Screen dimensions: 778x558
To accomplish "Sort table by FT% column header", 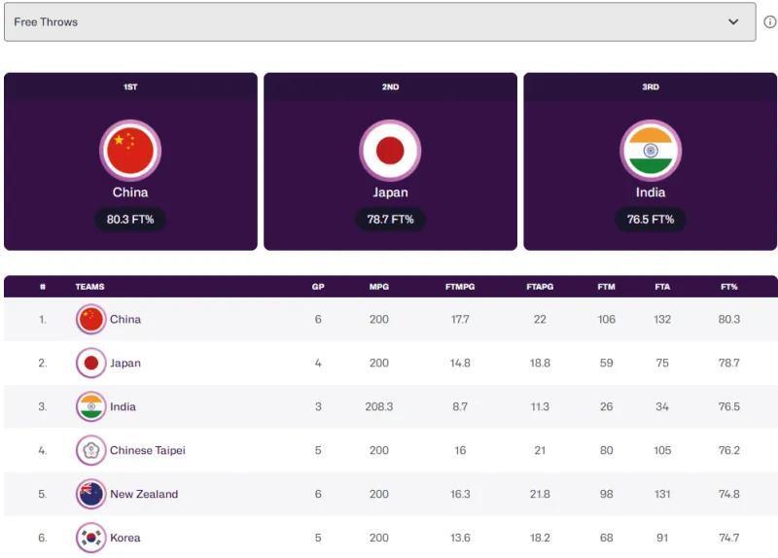I will point(728,287).
